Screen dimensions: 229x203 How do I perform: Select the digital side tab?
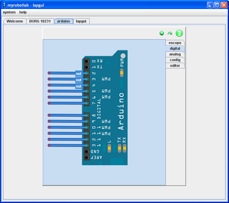175,49
